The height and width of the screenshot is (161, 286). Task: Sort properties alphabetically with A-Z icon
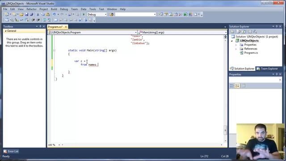click(237, 85)
